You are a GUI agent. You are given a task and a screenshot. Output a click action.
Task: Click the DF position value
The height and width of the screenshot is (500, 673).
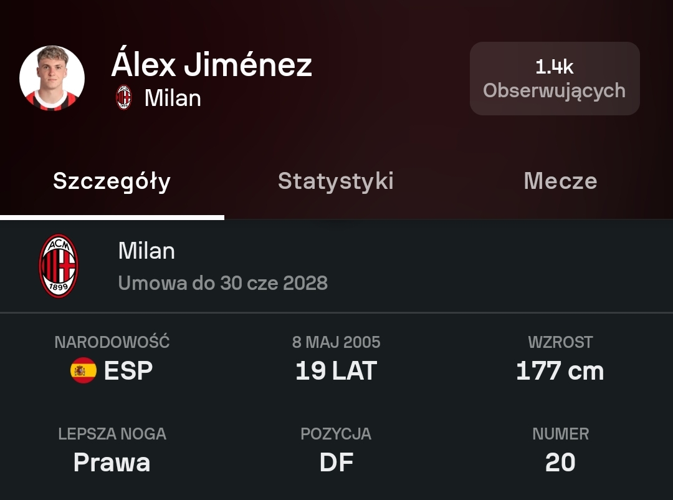[336, 463]
